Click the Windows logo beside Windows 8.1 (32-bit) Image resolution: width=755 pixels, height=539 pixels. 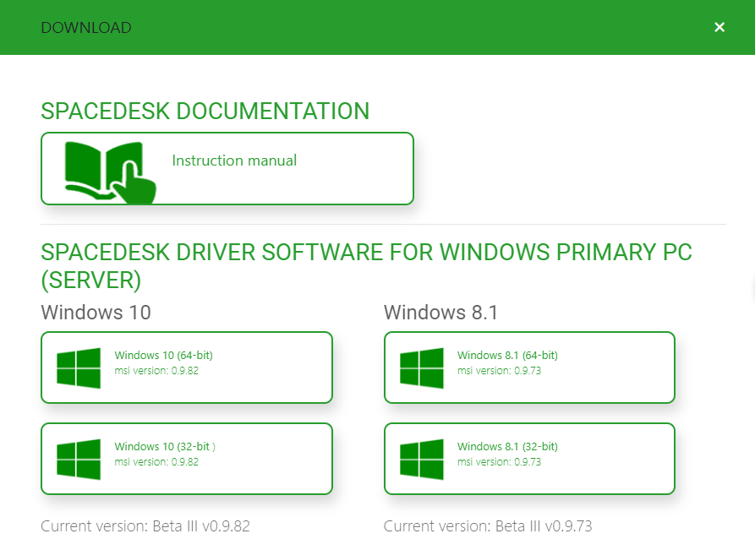click(x=422, y=460)
